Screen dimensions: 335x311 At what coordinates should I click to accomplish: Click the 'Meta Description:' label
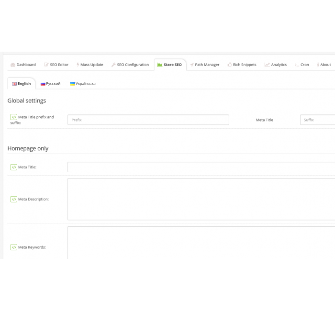click(x=33, y=199)
